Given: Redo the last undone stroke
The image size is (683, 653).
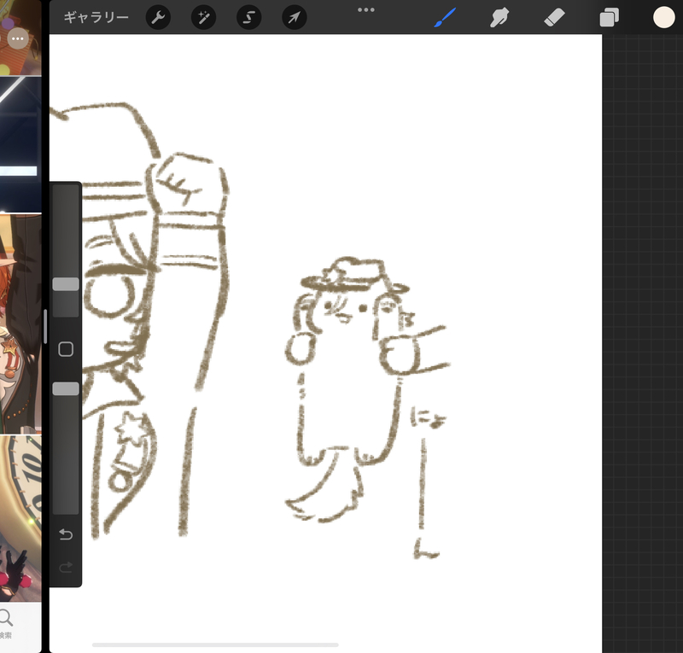Looking at the screenshot, I should click(66, 567).
